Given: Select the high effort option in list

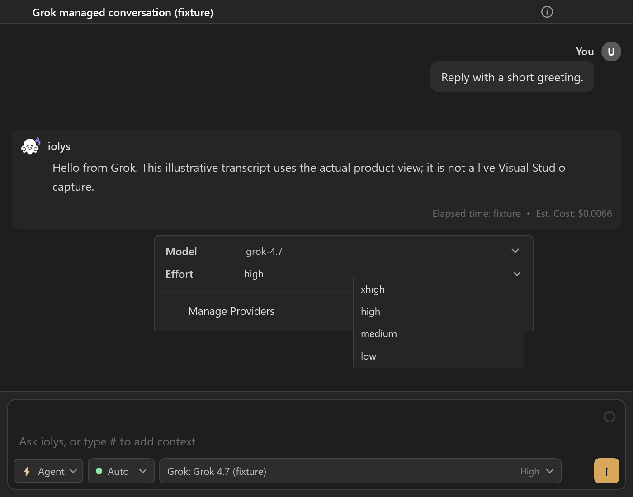Looking at the screenshot, I should pyautogui.click(x=439, y=311).
